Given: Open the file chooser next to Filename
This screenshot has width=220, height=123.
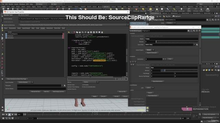Looking at the screenshot, I should [65, 85].
